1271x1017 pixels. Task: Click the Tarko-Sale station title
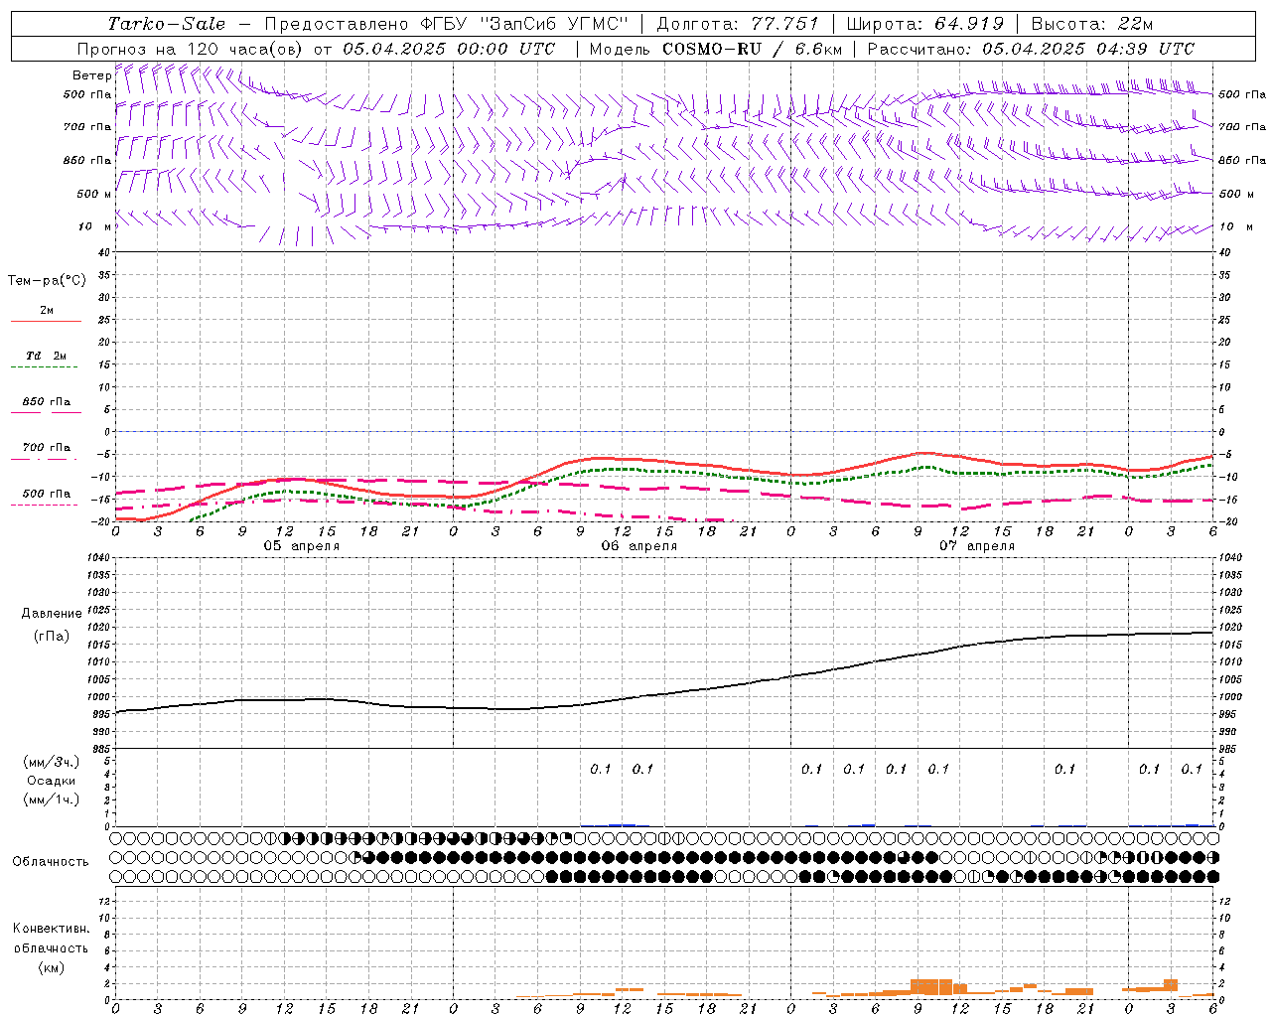166,24
